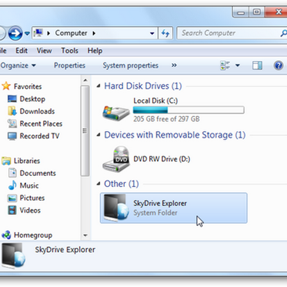Open the Edit menu

tap(22, 51)
